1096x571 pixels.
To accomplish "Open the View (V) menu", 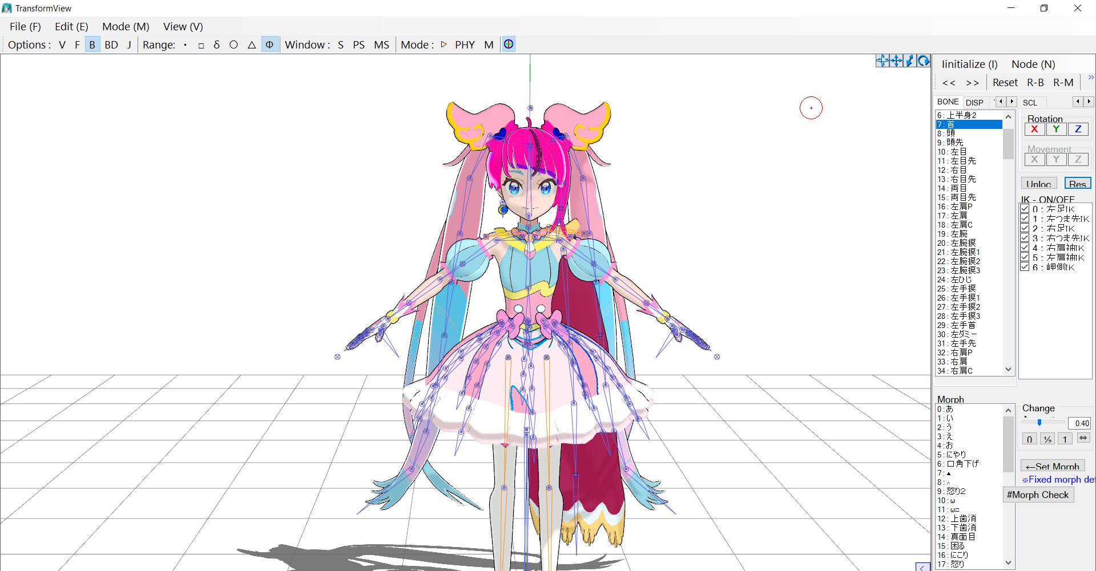I will pyautogui.click(x=183, y=27).
